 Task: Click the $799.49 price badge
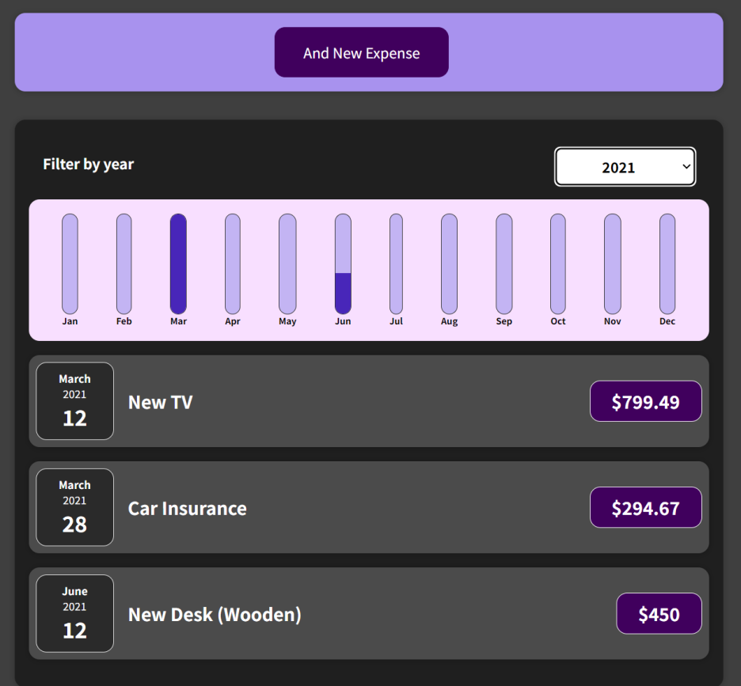click(x=645, y=401)
